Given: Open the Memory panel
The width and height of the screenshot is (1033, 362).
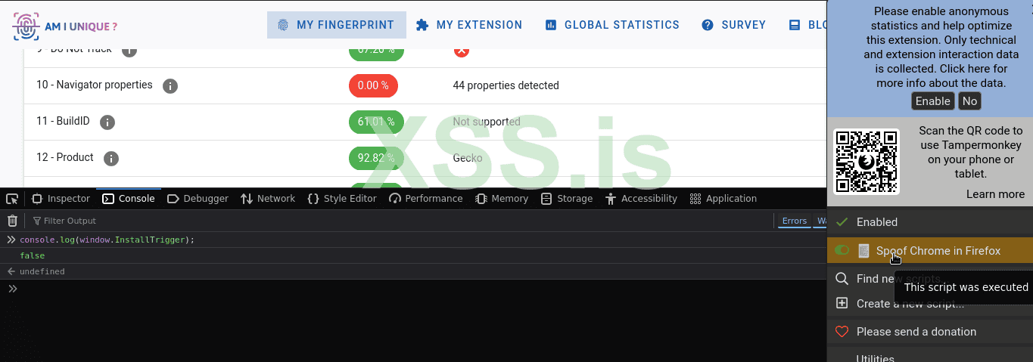Looking at the screenshot, I should 502,199.
